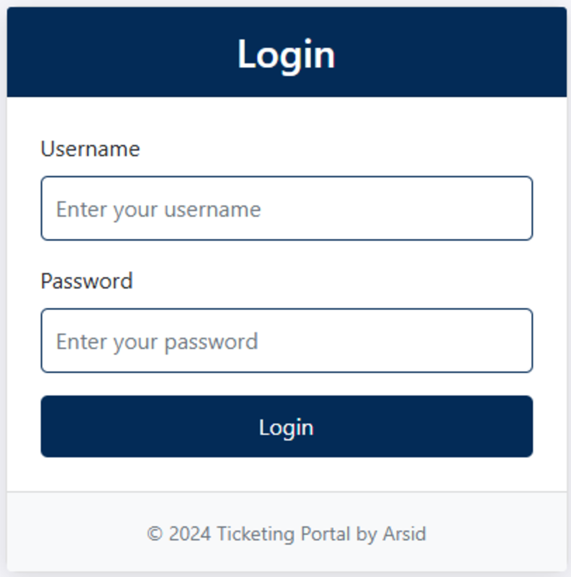Click the Login heading in the header
The width and height of the screenshot is (571, 577).
(x=286, y=54)
